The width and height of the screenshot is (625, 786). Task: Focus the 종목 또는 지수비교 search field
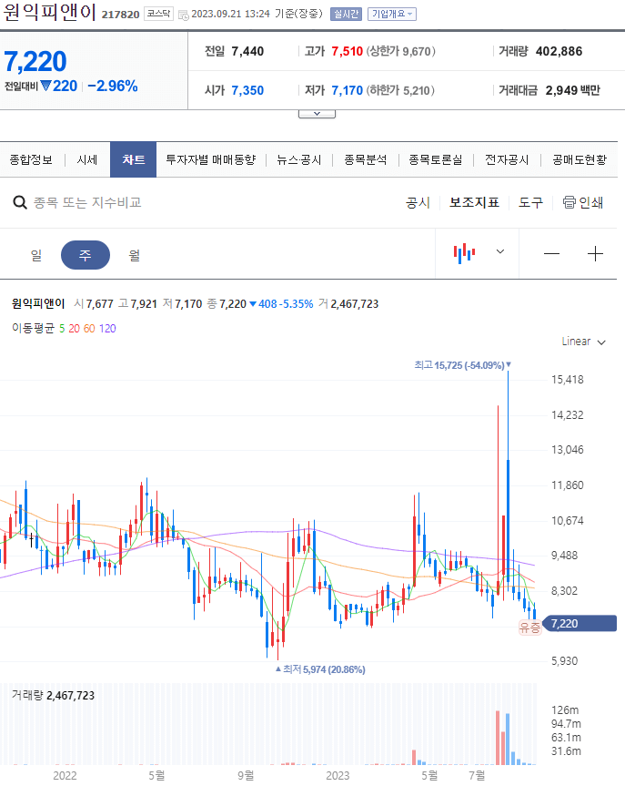[87, 202]
